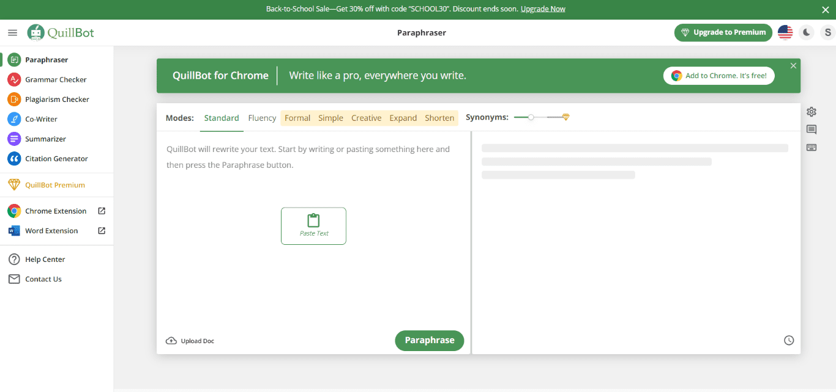Open the Plagiarism Checker tool
This screenshot has width=836, height=392.
(56, 100)
